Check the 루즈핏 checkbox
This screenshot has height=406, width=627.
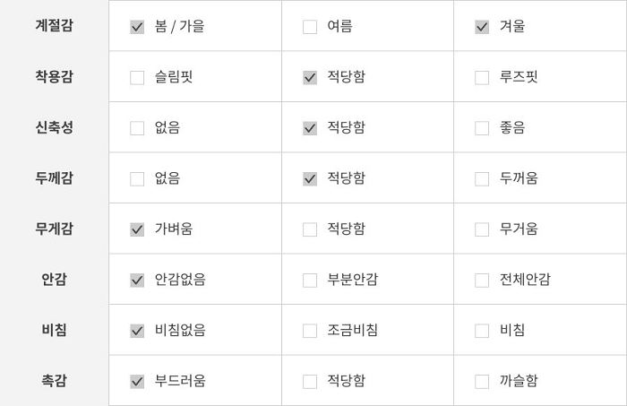(x=482, y=78)
